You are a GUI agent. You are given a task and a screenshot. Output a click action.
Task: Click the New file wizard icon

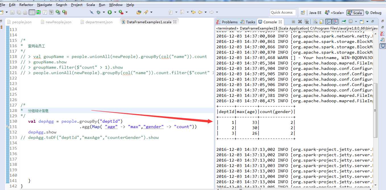click(2, 12)
